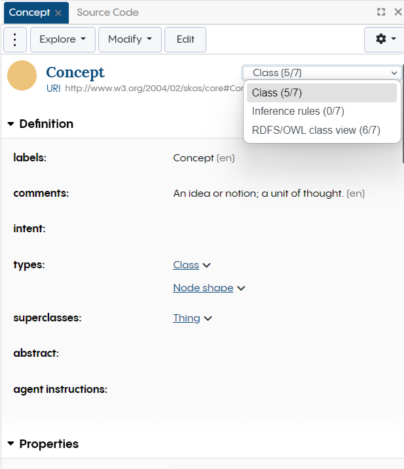404x469 pixels.
Task: Click the vertical scrollbar at right edge
Action: coord(403,113)
